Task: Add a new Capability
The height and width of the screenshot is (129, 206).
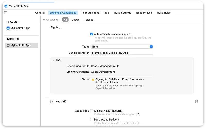Action: 51,20
